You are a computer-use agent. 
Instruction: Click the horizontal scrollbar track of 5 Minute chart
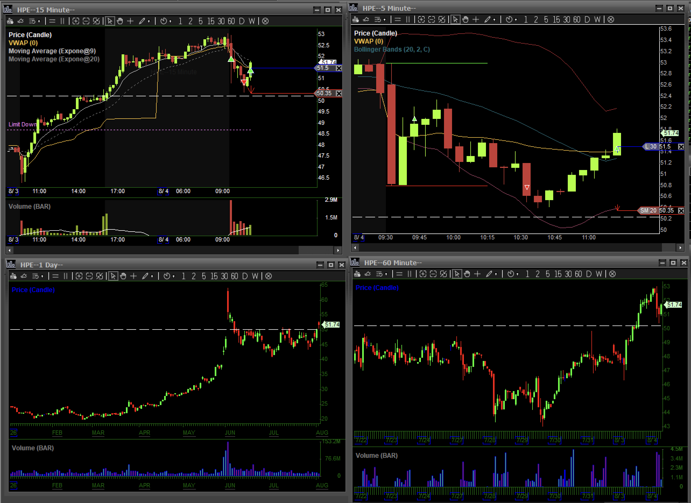517,248
